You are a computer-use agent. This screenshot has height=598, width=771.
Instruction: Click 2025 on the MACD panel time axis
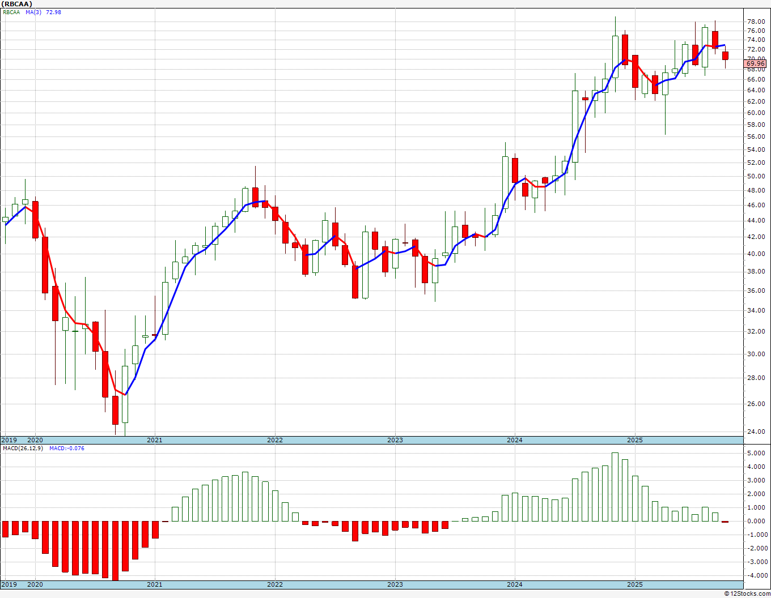(635, 584)
